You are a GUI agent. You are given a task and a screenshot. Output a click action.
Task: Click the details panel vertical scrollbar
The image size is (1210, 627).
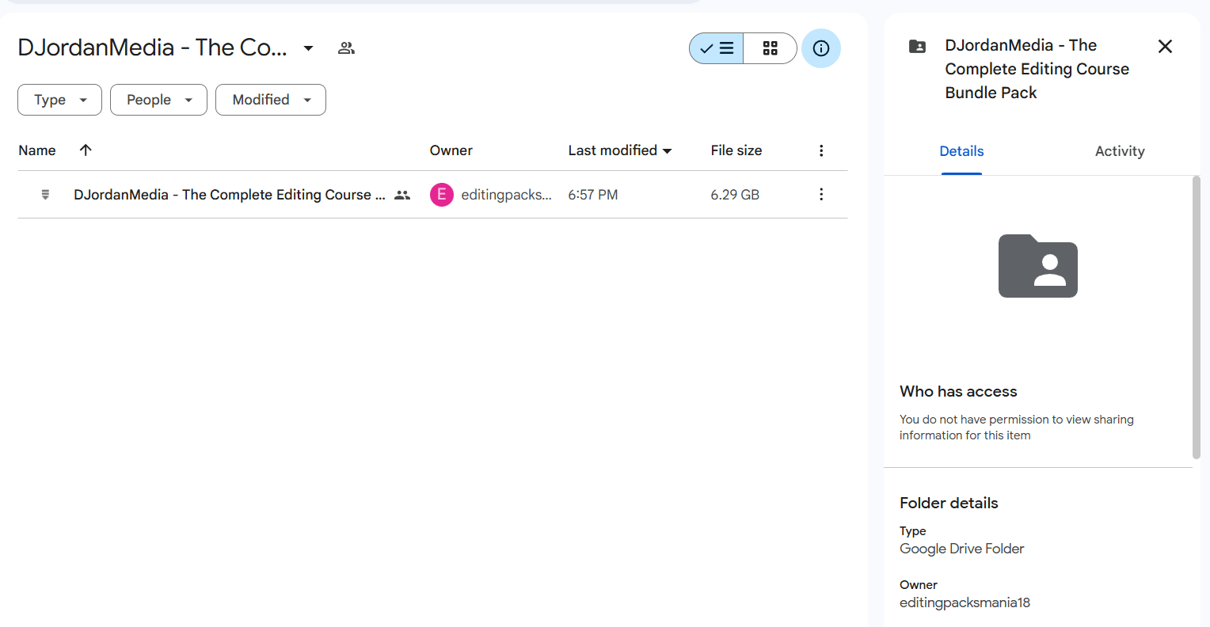tap(1197, 317)
